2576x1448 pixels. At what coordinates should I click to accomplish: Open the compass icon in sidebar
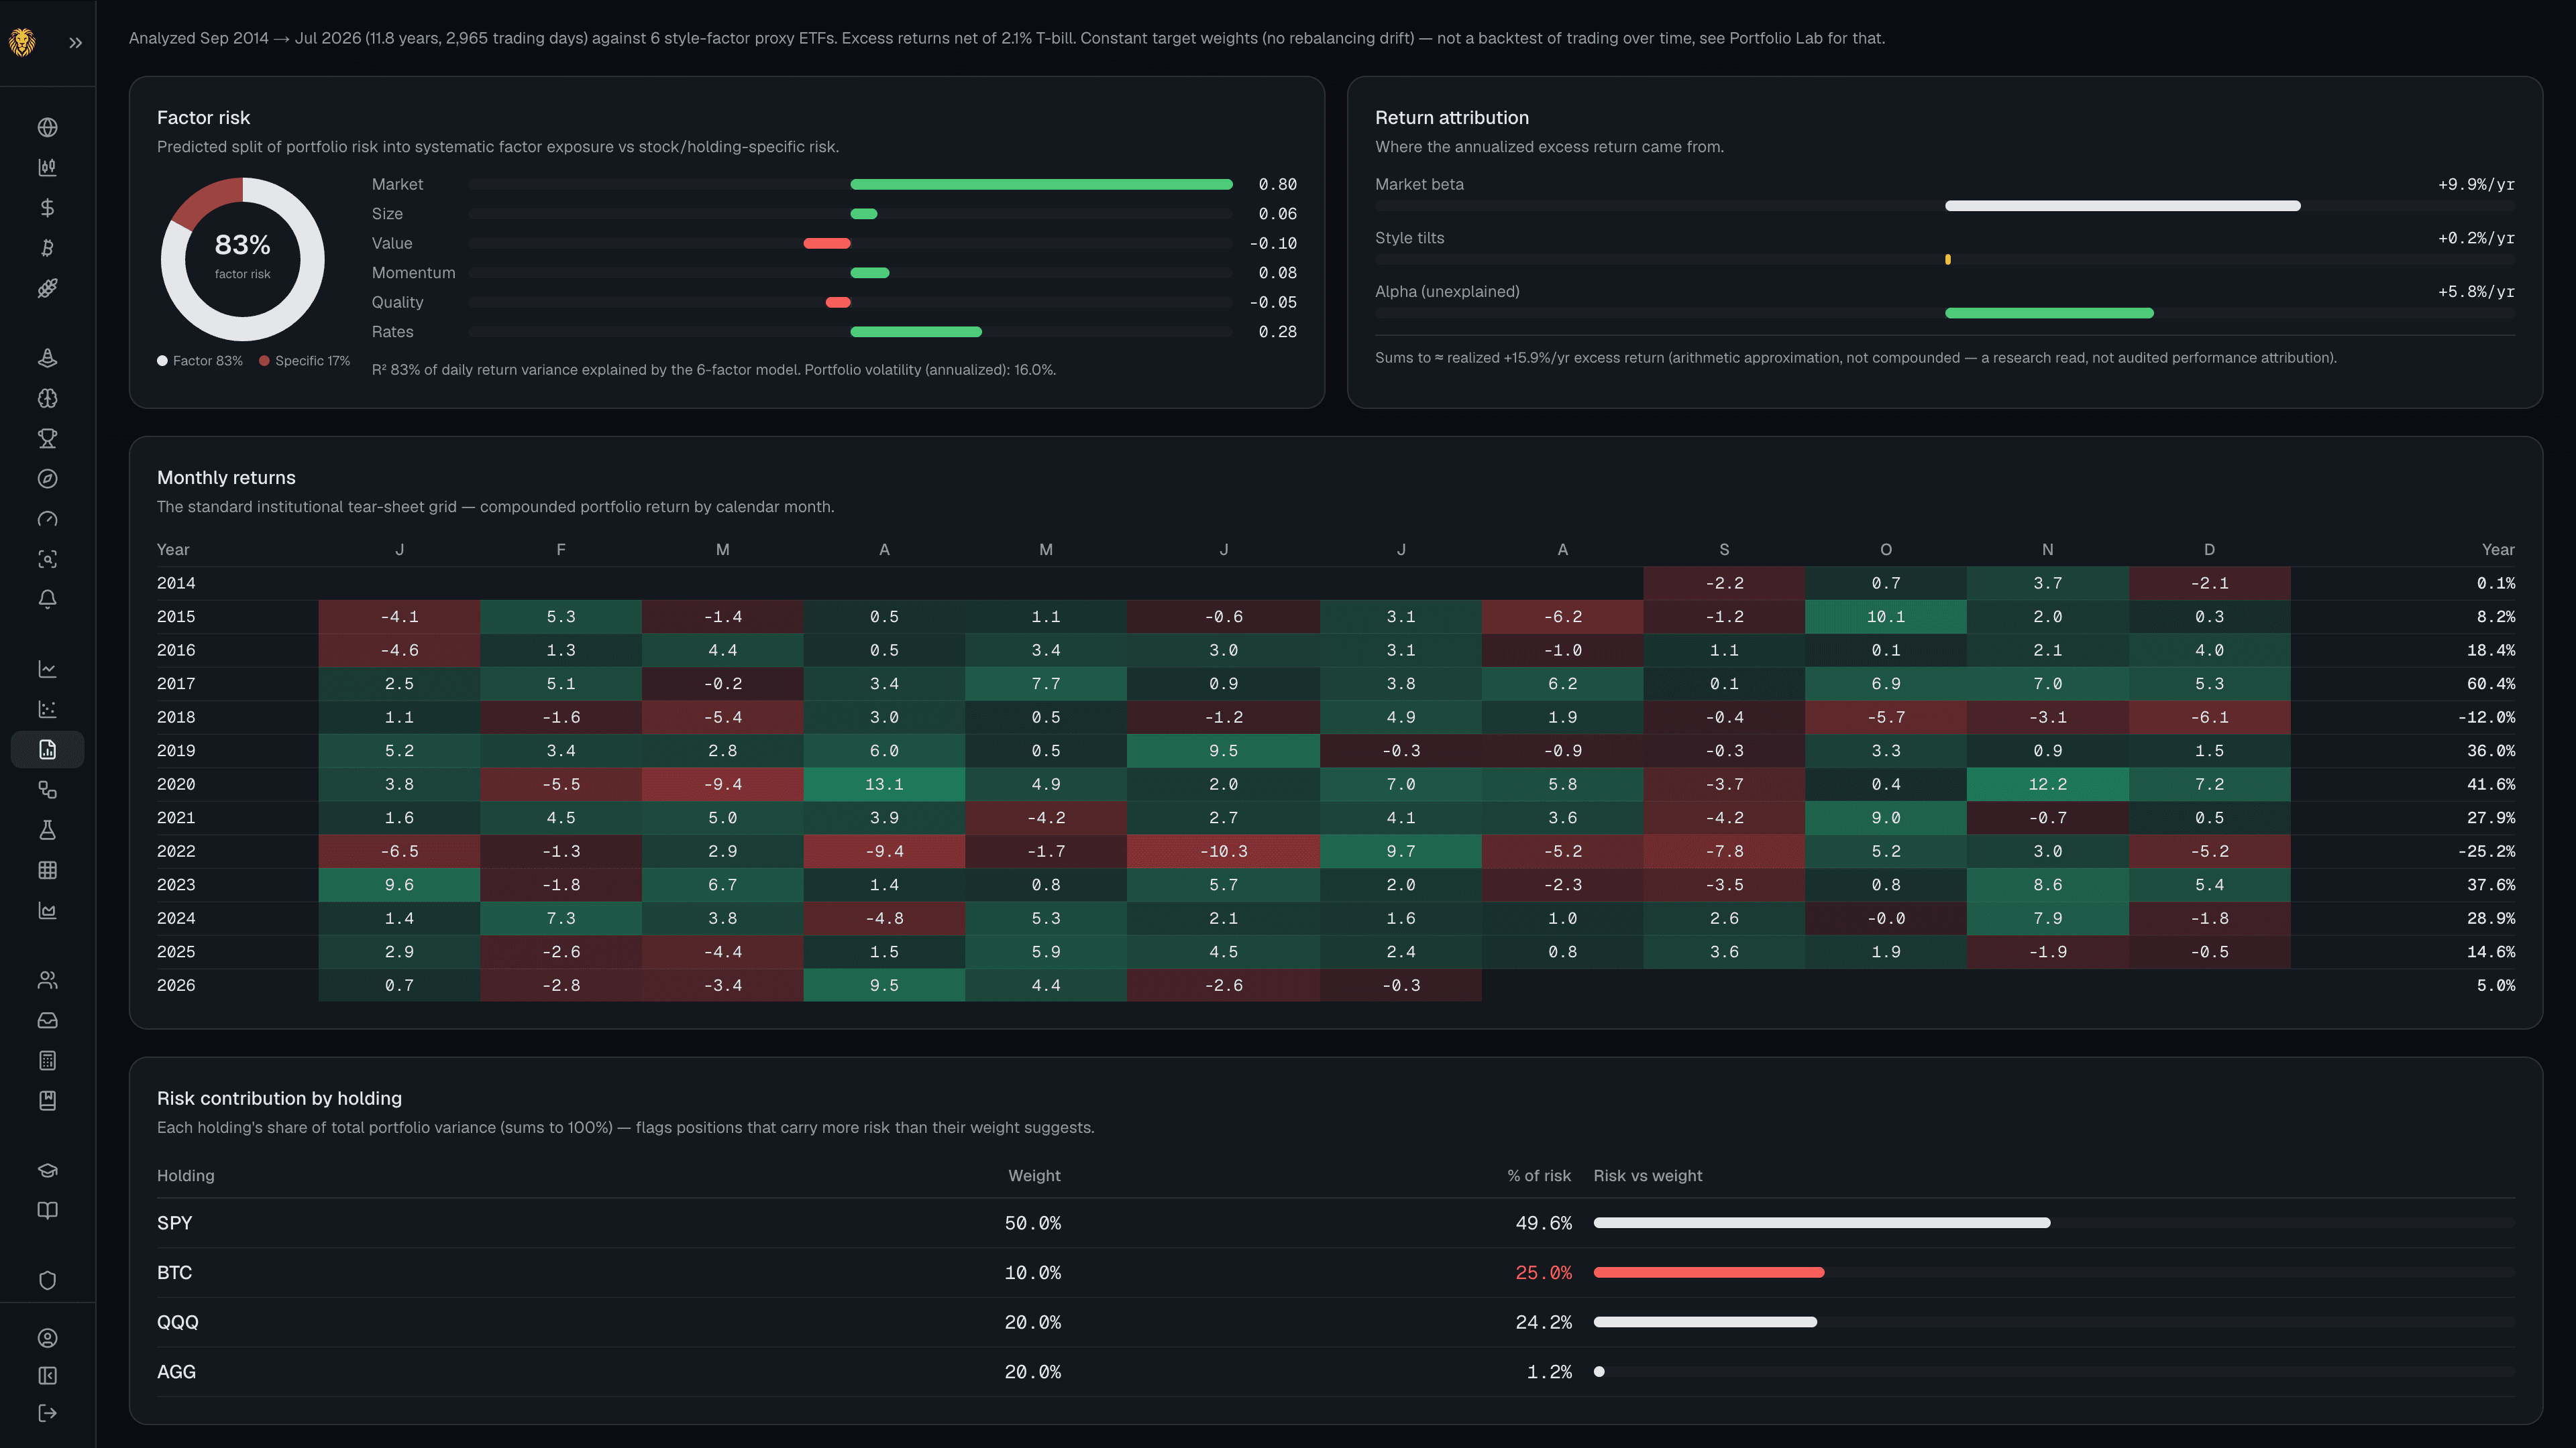pyautogui.click(x=47, y=479)
